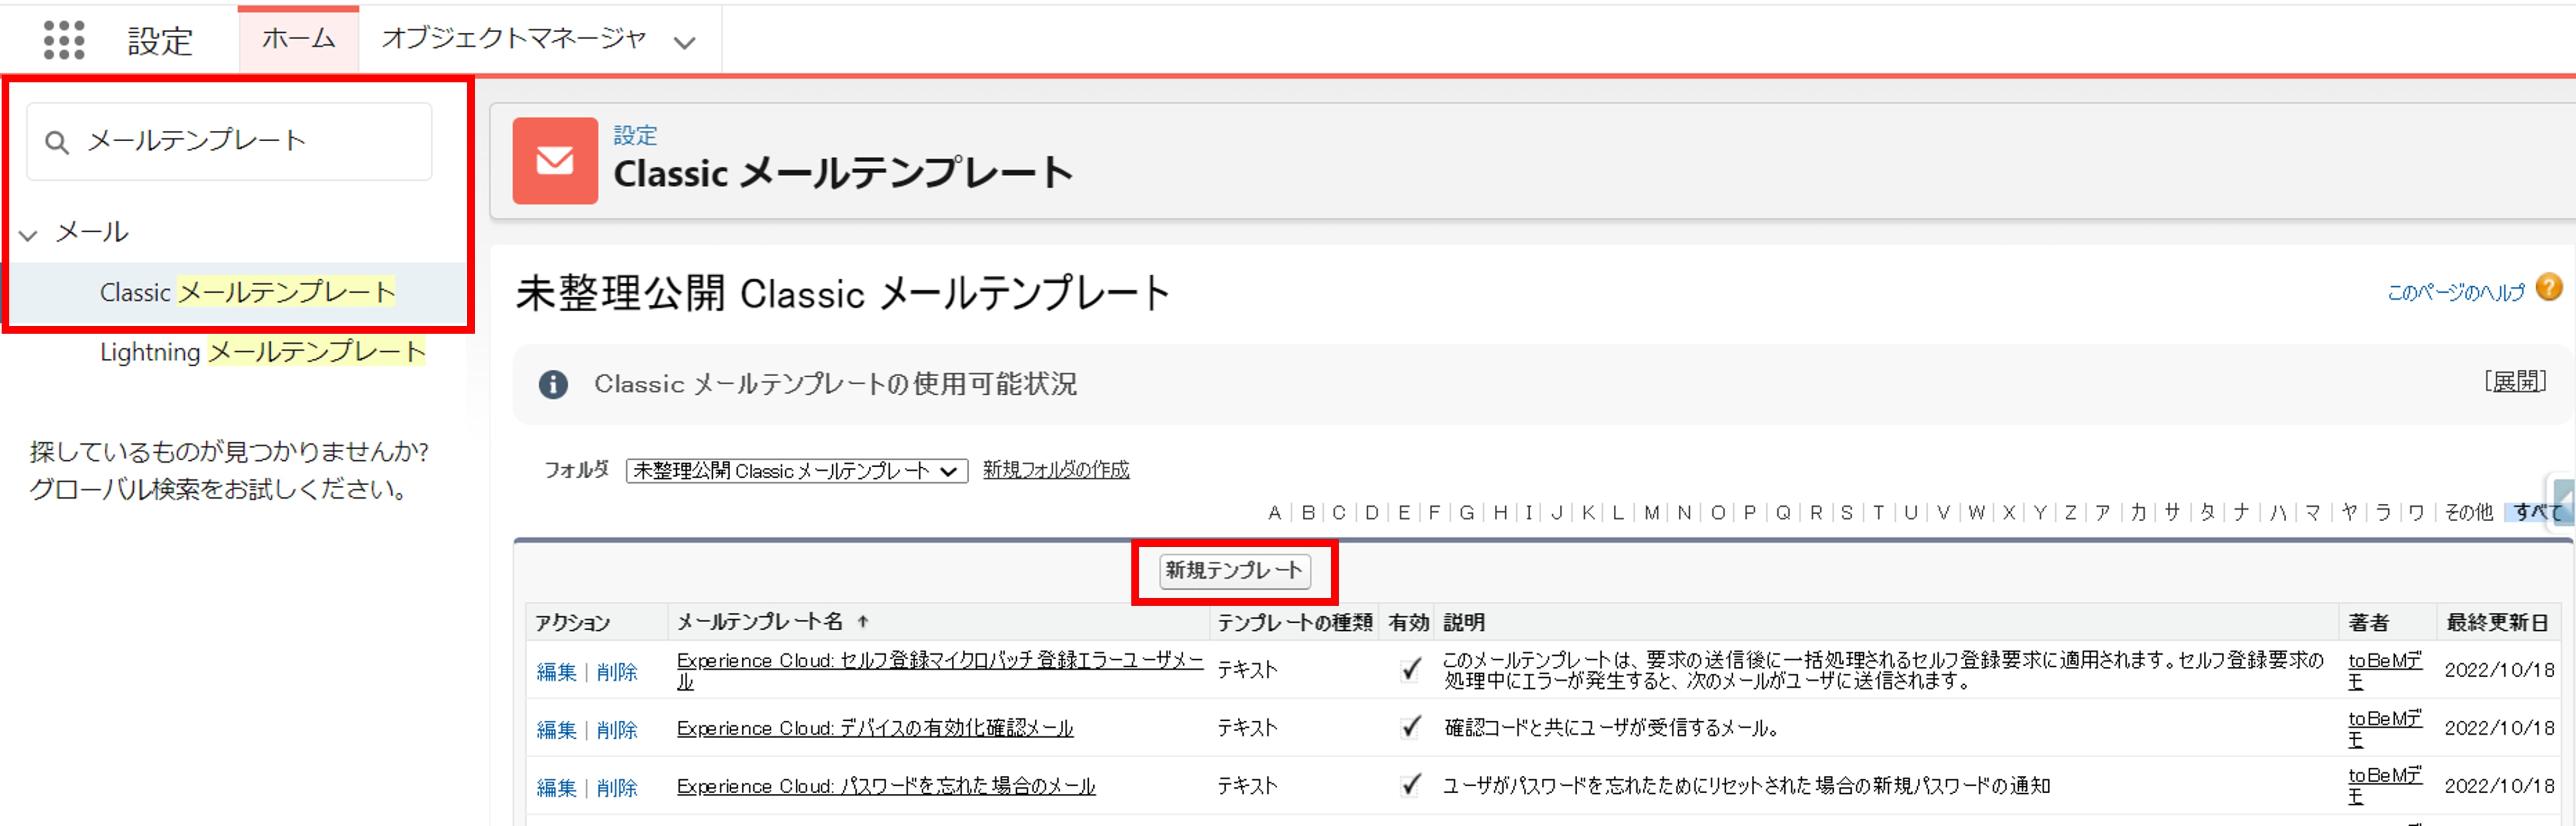2576x826 pixels.
Task: Click the info icon beside 使用可能状況
Action: pos(553,384)
